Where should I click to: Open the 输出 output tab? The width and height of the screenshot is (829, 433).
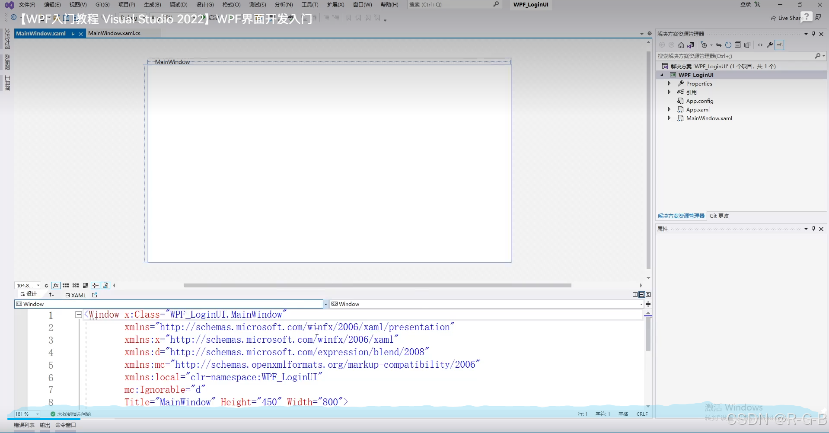pos(45,425)
